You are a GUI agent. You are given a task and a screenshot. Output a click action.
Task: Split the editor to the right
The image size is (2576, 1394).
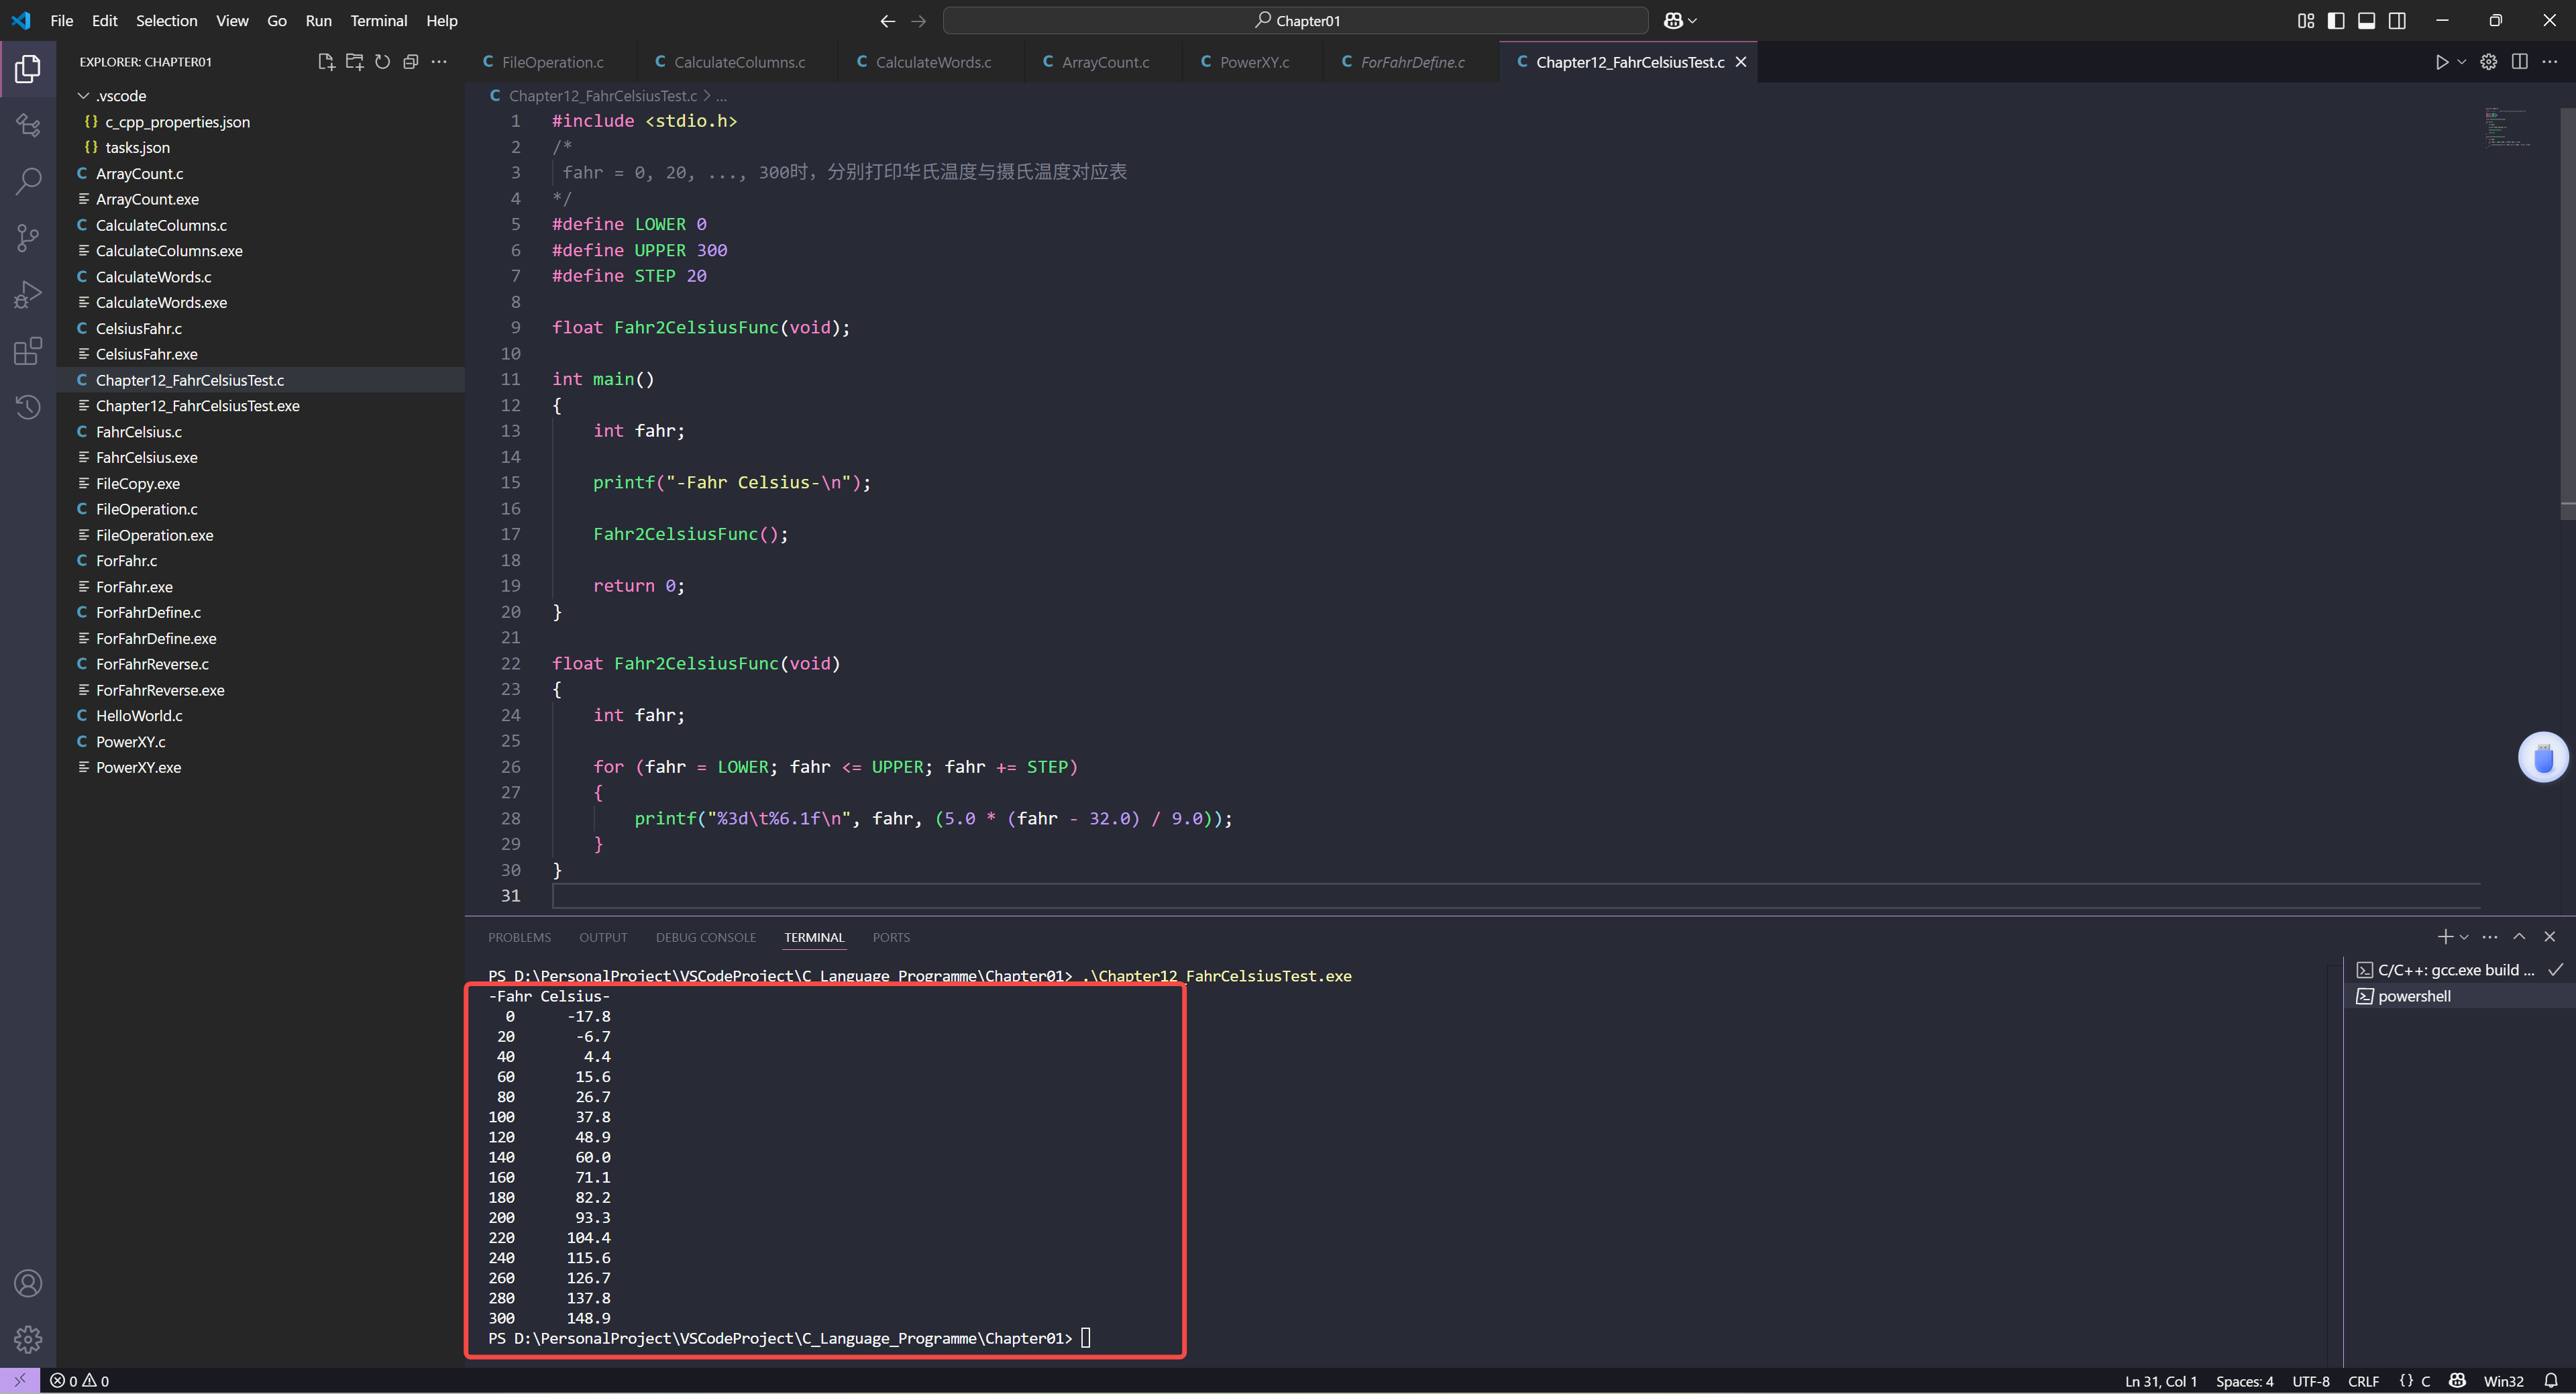pyautogui.click(x=2519, y=62)
